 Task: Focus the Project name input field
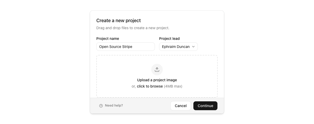pos(126,47)
